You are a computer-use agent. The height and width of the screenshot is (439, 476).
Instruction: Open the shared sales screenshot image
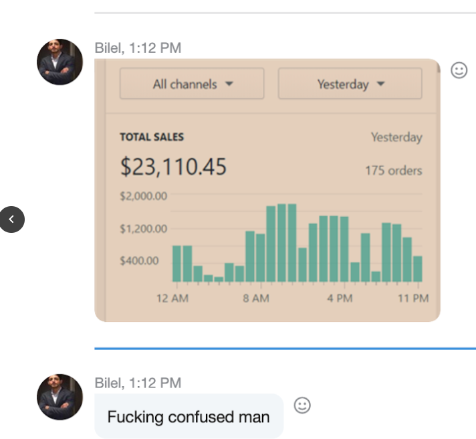pos(267,190)
